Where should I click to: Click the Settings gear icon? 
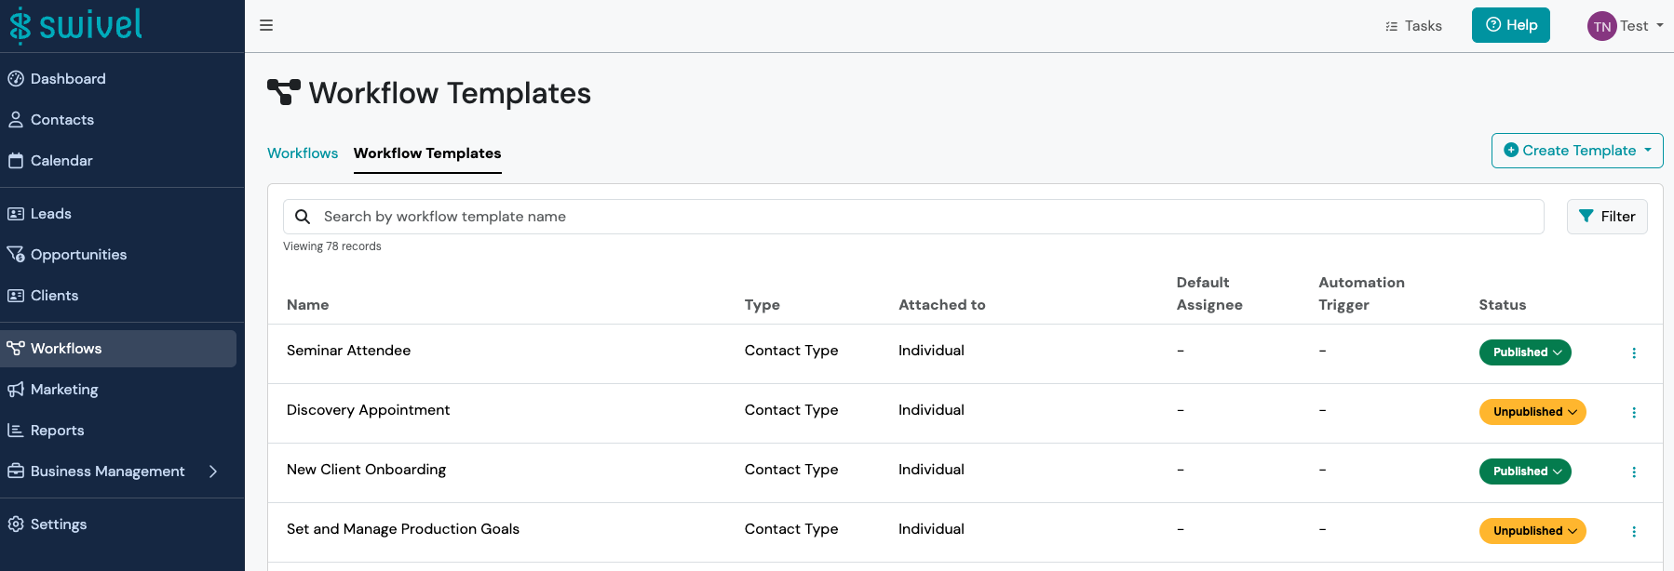(16, 525)
